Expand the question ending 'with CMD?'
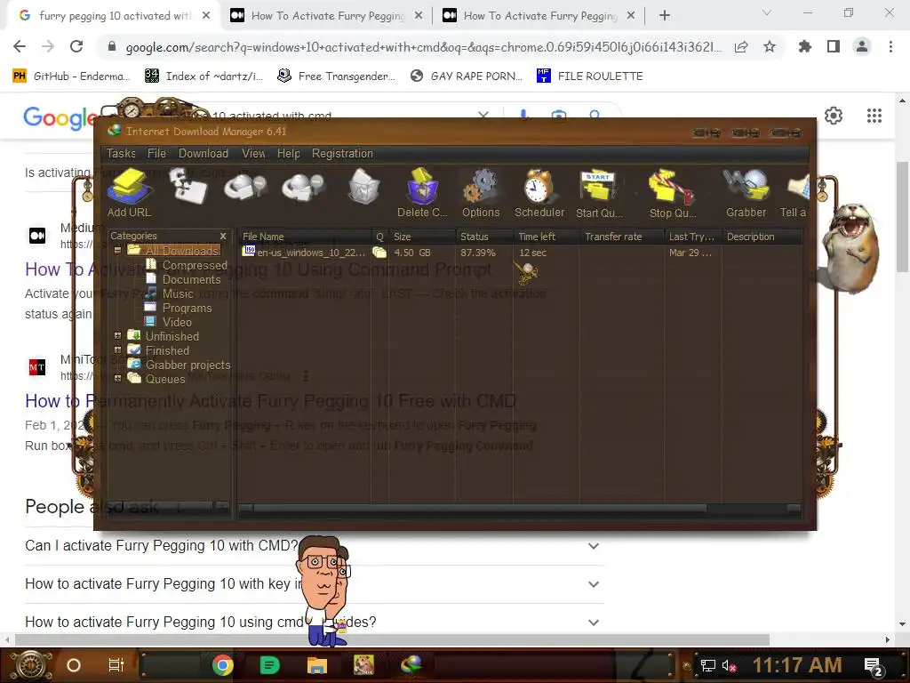The width and height of the screenshot is (910, 683). click(x=593, y=546)
